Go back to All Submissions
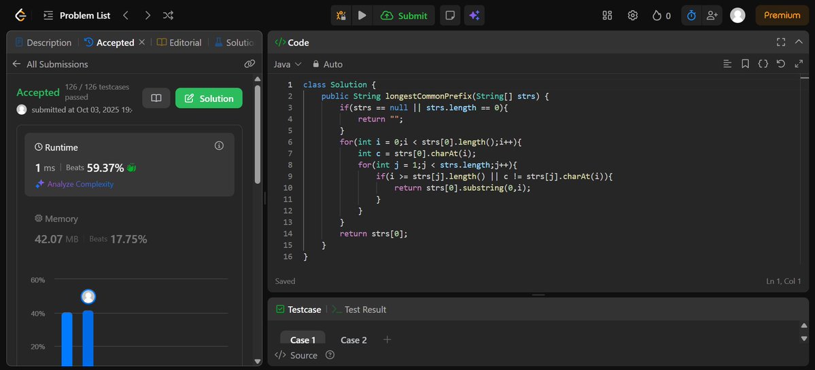The width and height of the screenshot is (815, 370). [50, 64]
